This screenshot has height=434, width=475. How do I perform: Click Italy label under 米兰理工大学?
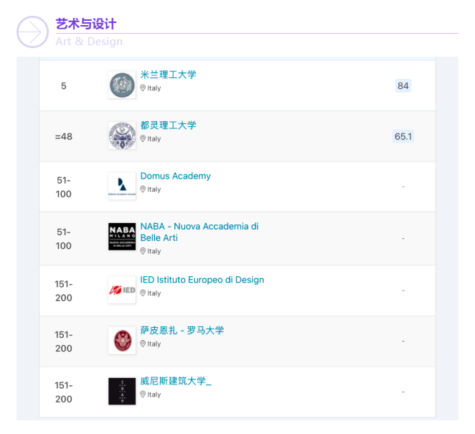154,88
